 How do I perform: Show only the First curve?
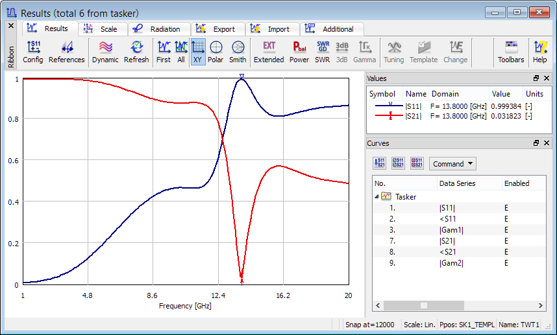[164, 52]
